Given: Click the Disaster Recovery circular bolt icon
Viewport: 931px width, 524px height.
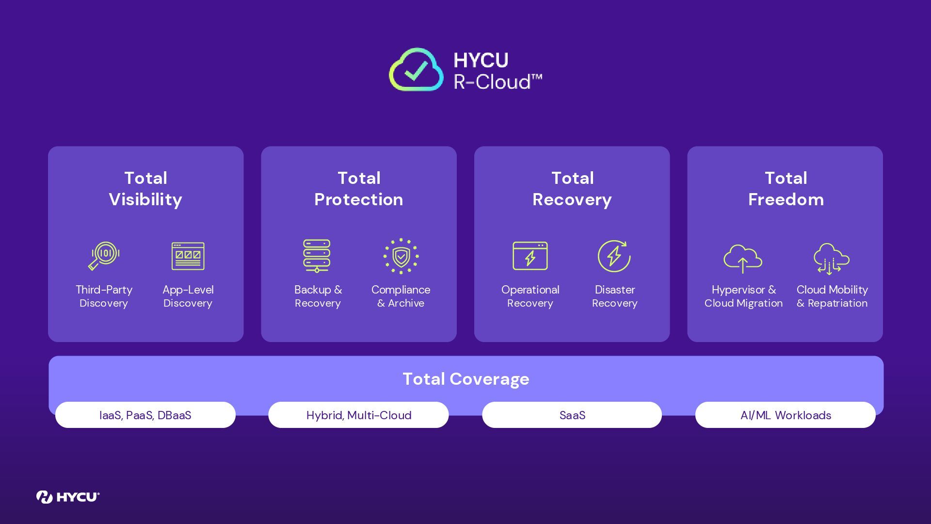Looking at the screenshot, I should pyautogui.click(x=614, y=256).
